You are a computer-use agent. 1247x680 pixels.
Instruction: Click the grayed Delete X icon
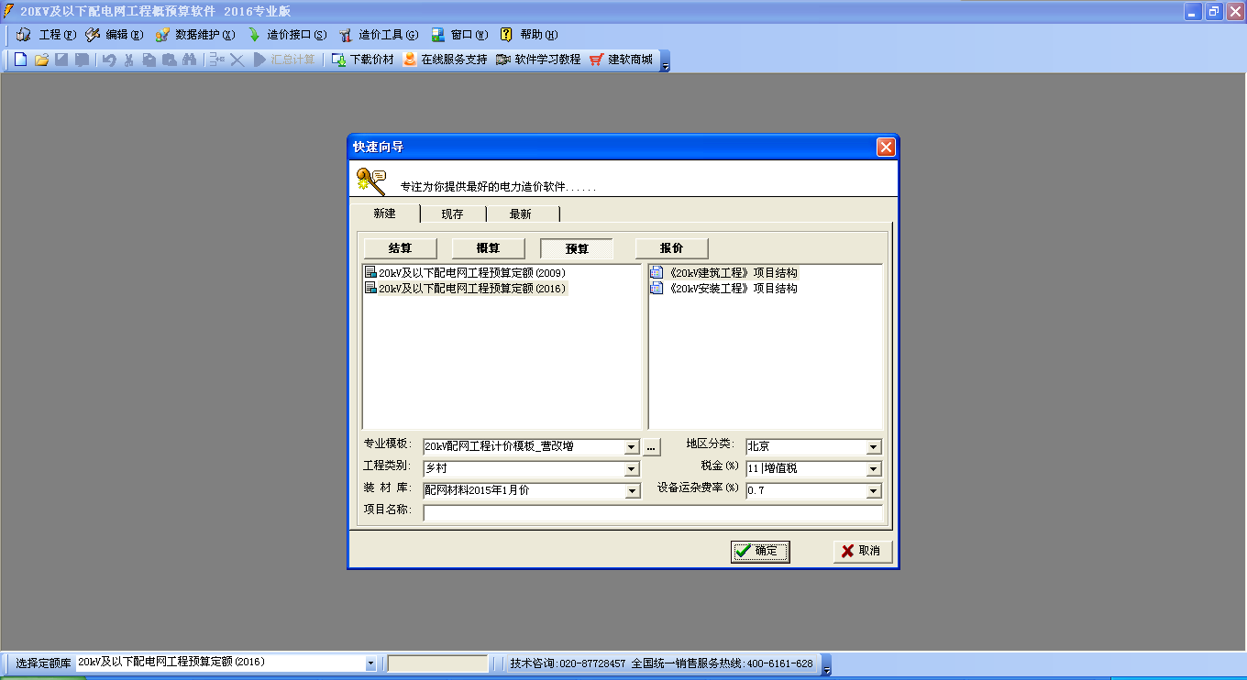click(x=237, y=60)
